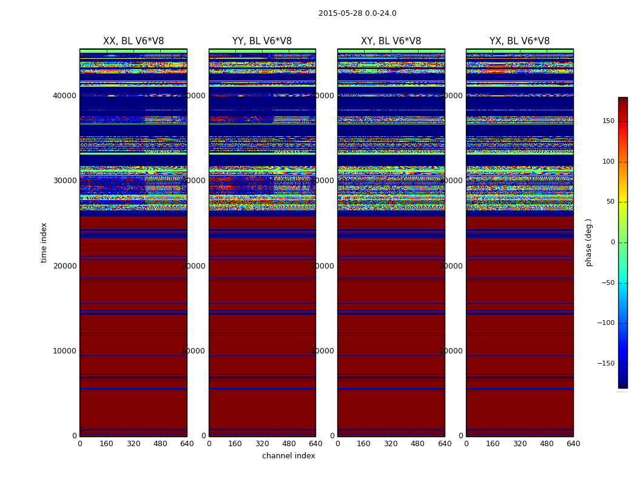Click the 320 tick under the XX panel
The image size is (637, 485).
click(x=133, y=444)
